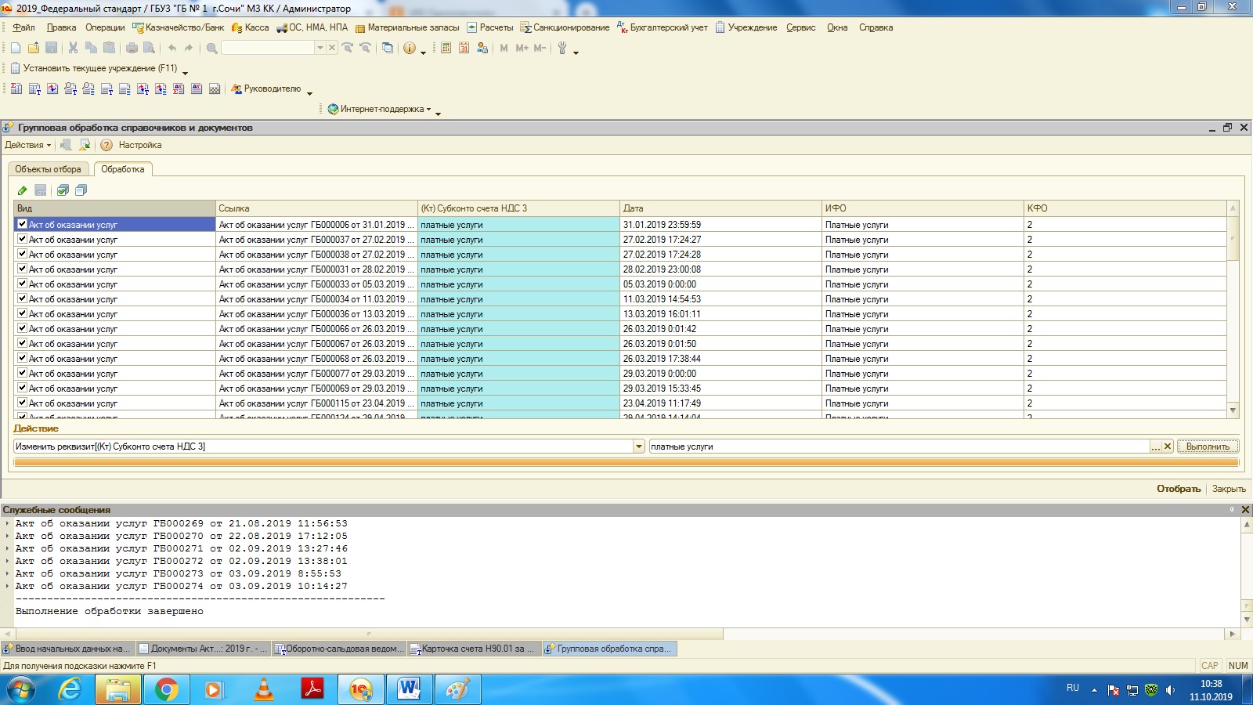Click the horizontal scrollbar in Служебные сообщения

coord(370,634)
